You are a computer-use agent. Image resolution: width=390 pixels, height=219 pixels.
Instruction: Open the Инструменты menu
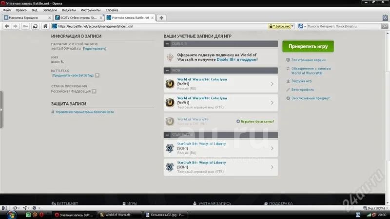pyautogui.click(x=91, y=10)
